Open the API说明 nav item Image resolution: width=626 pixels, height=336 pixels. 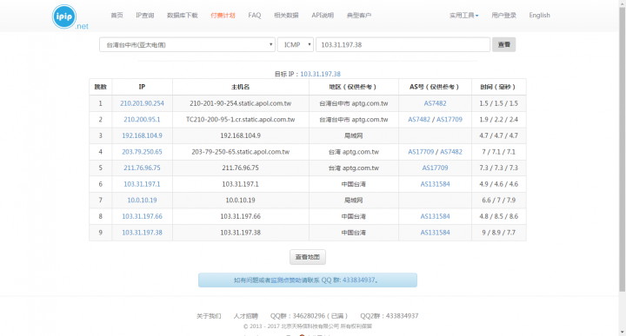323,15
